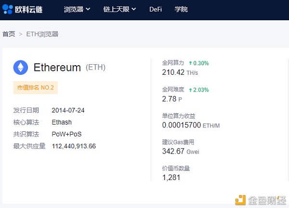Viewport: 289px width, 208px height.
Task: Select the 210.42 TH/s hashrate value
Action: click(180, 72)
